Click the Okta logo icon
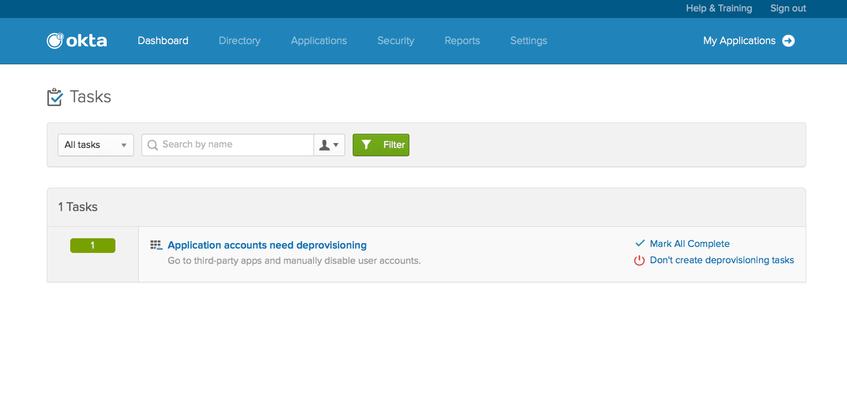This screenshot has width=847, height=415. [x=55, y=41]
